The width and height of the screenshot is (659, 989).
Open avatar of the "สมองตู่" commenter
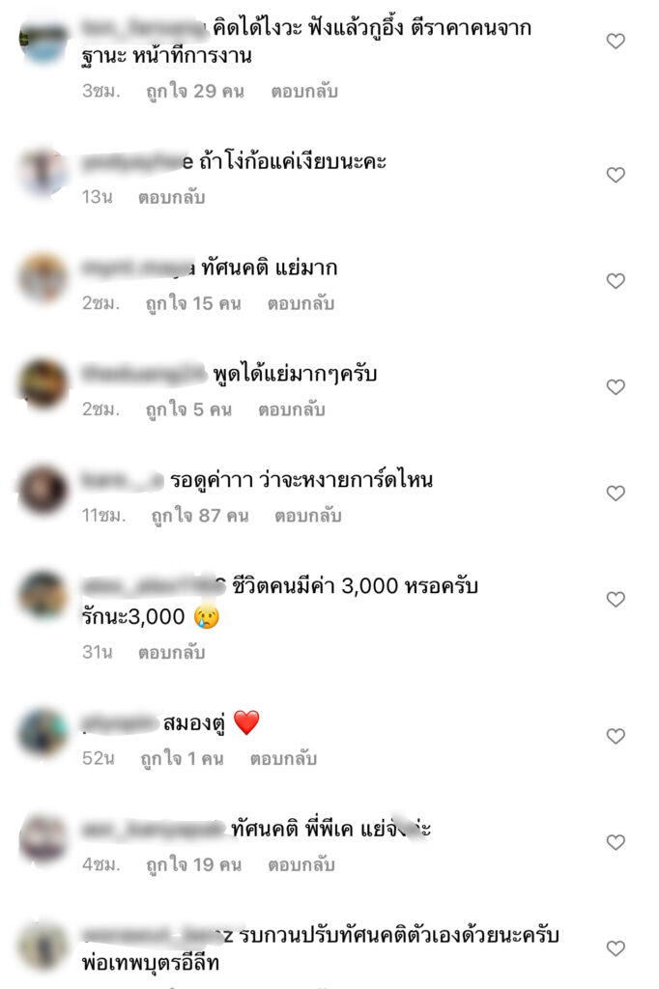coord(43,732)
